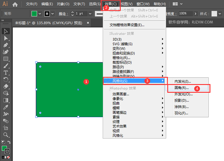The height and width of the screenshot is (161, 224).
Task: Close the 未标题-1 document tab
Action: pyautogui.click(x=88, y=23)
